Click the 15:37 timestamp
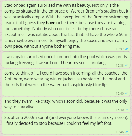The height and width of the screenshot is (136, 132). 120,49
